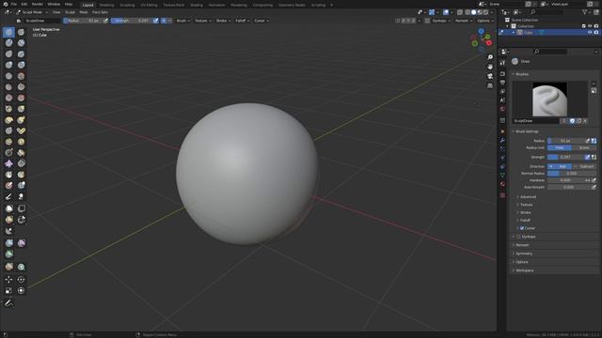Screen dimensions: 602x338
Task: Click the viewport zoom magnifier icon
Action: coord(490,57)
